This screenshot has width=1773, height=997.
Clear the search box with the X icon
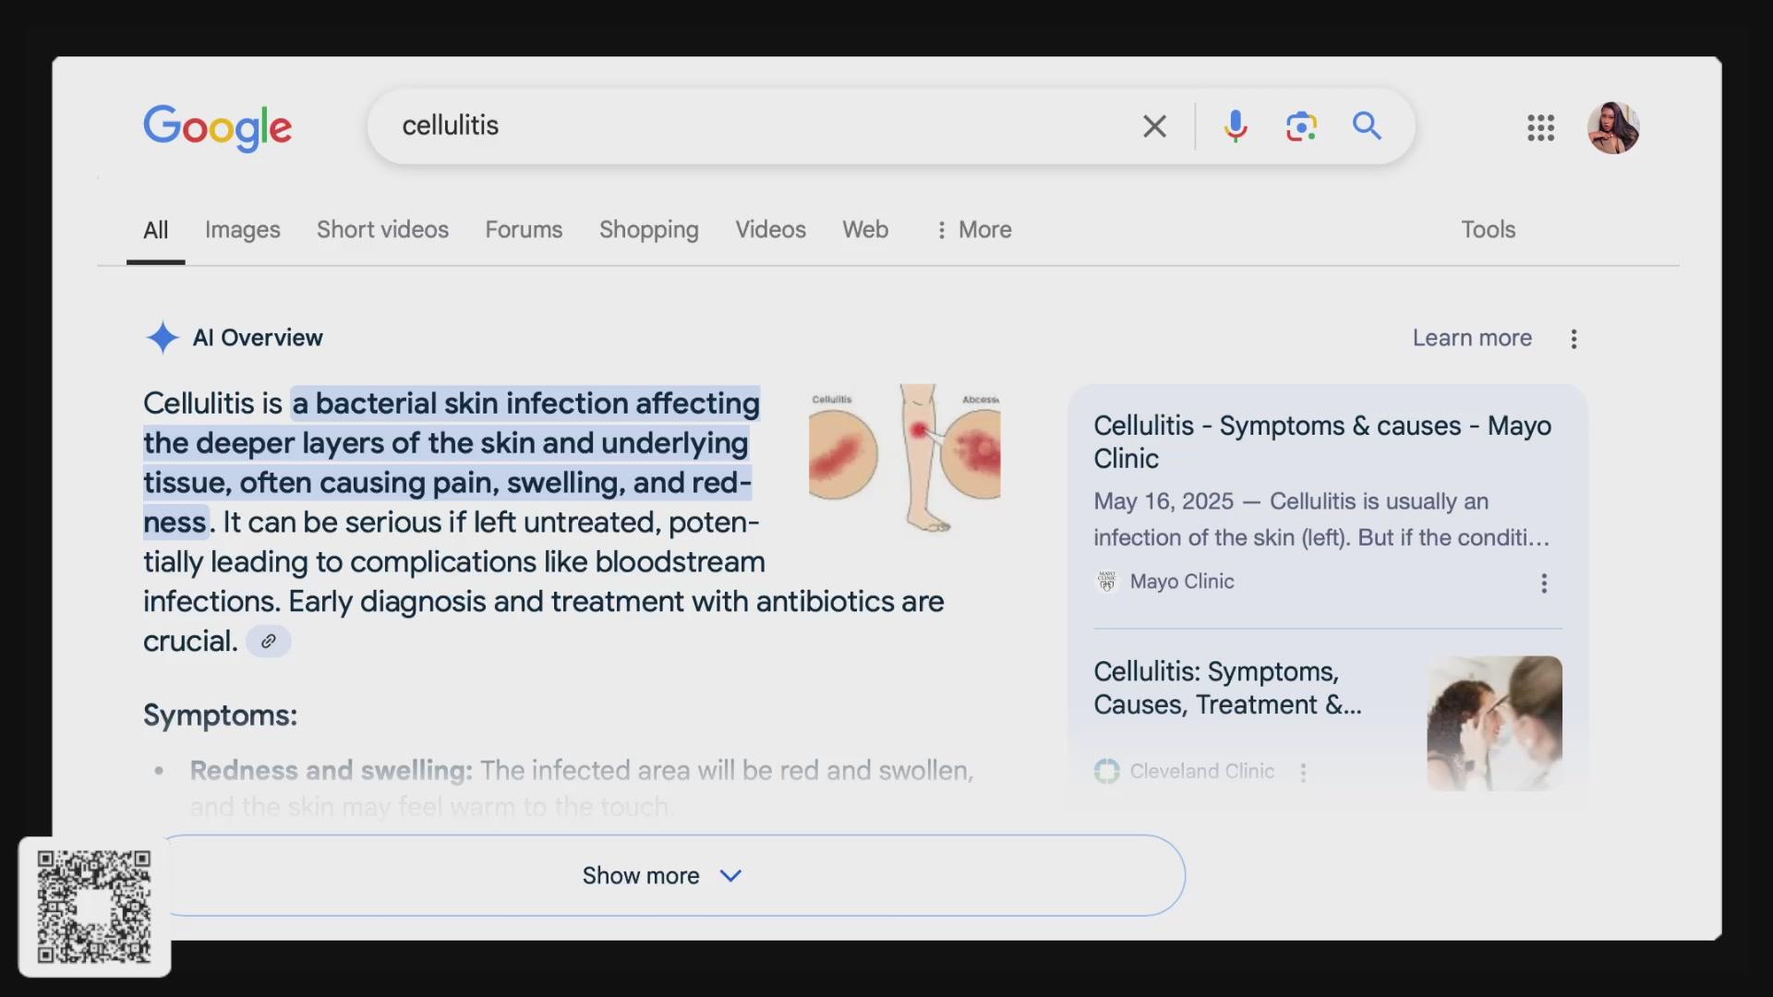tap(1154, 126)
